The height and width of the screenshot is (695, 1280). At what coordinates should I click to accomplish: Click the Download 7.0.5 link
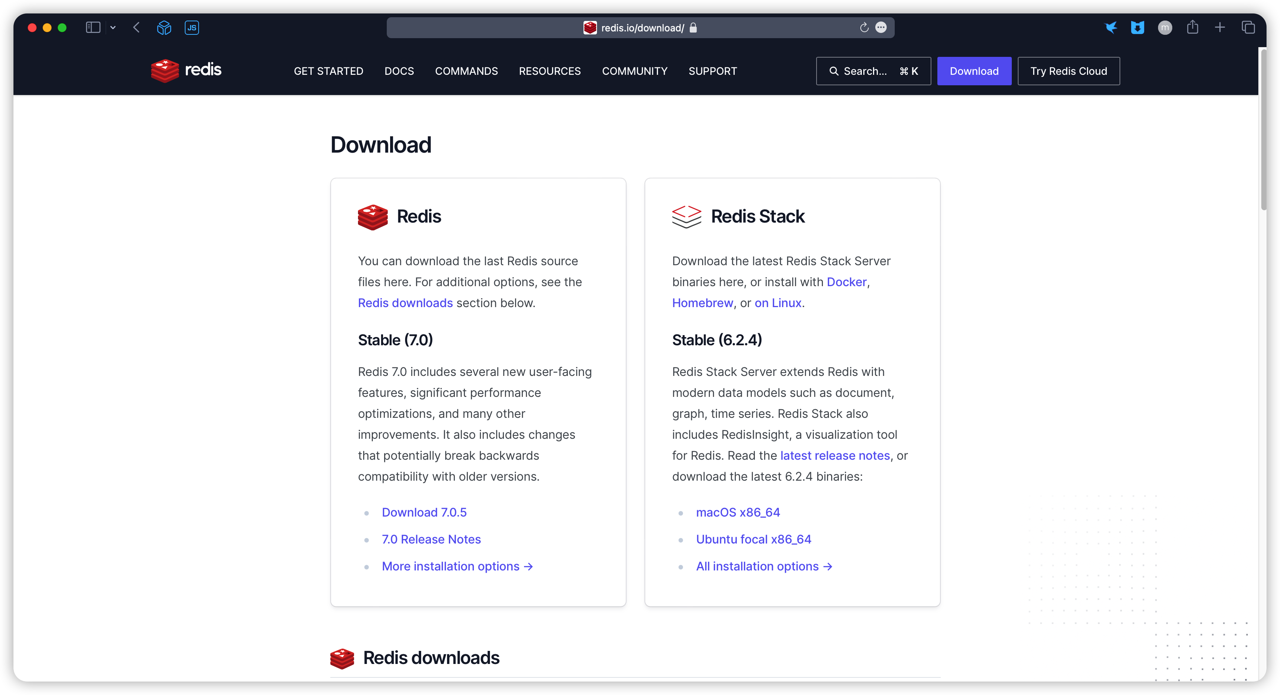[424, 512]
